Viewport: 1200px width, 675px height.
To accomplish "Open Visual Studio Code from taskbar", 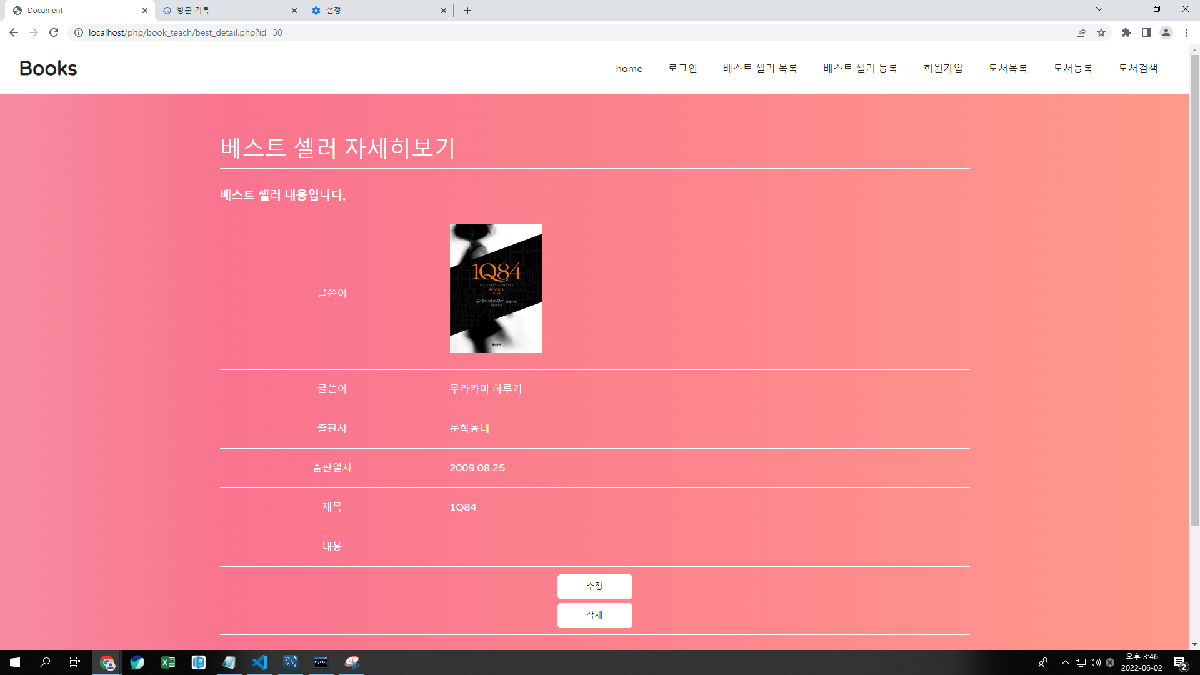I will [260, 662].
